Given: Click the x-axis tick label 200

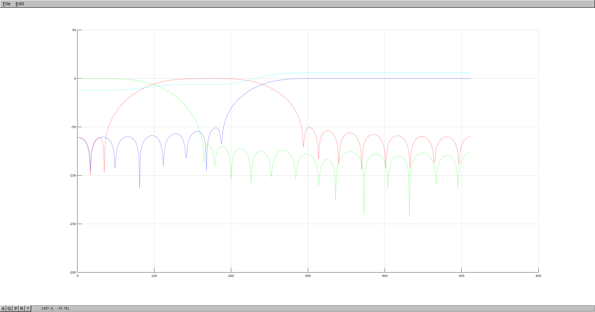Looking at the screenshot, I should click(x=231, y=276).
